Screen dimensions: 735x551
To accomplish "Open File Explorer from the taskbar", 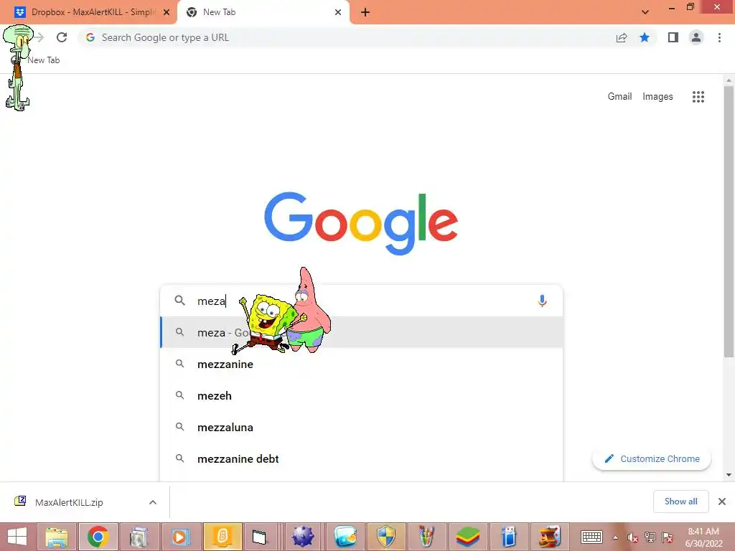I will point(57,537).
